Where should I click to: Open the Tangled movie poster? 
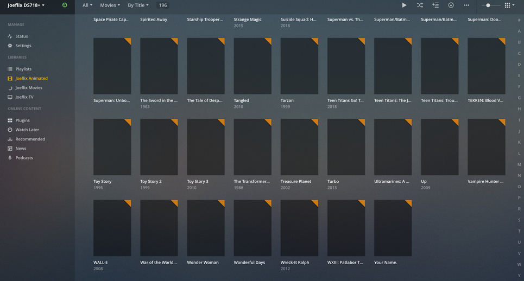pyautogui.click(x=252, y=66)
